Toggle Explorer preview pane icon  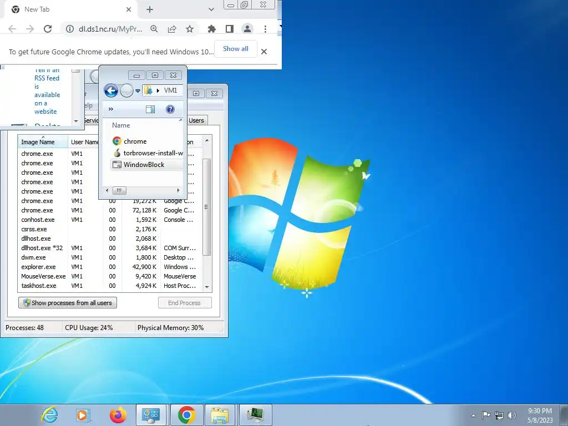pyautogui.click(x=150, y=109)
